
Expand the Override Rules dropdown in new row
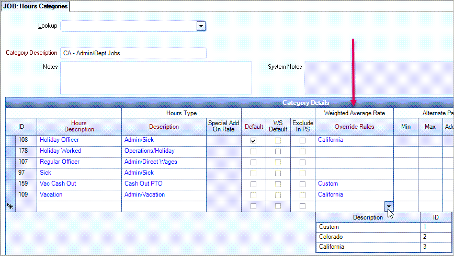(x=389, y=206)
